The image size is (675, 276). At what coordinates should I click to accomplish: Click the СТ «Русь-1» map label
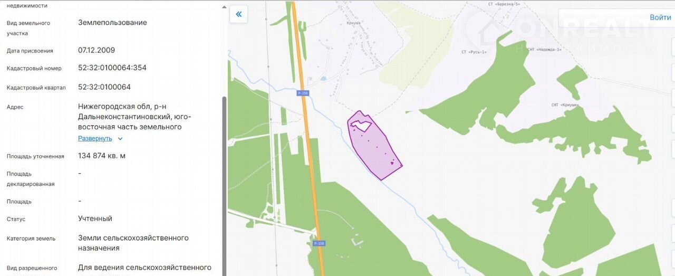tap(474, 52)
